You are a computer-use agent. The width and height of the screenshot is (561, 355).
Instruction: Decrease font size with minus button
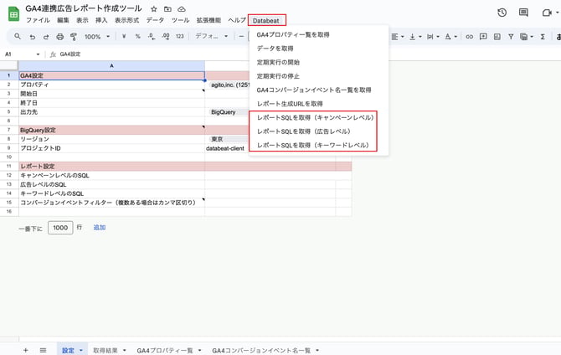click(x=241, y=37)
